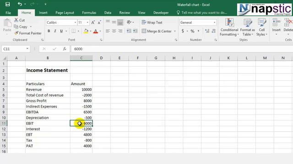Open the Font dialog launcher

click(101, 40)
